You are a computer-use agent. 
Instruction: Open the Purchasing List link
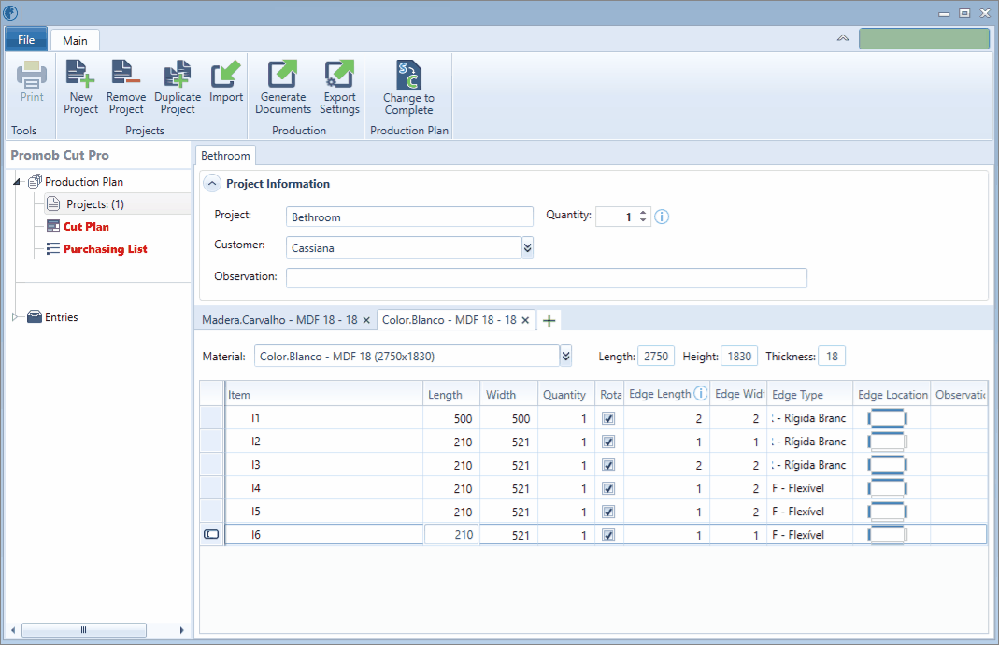105,248
